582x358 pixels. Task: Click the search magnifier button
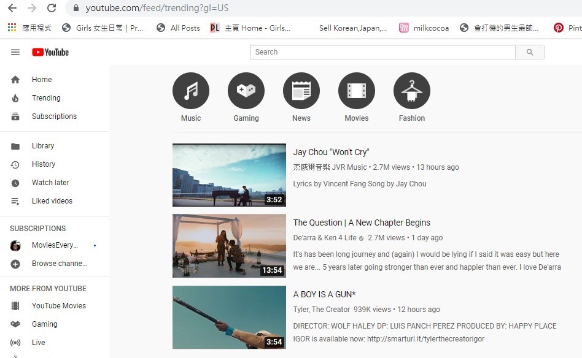(x=530, y=52)
